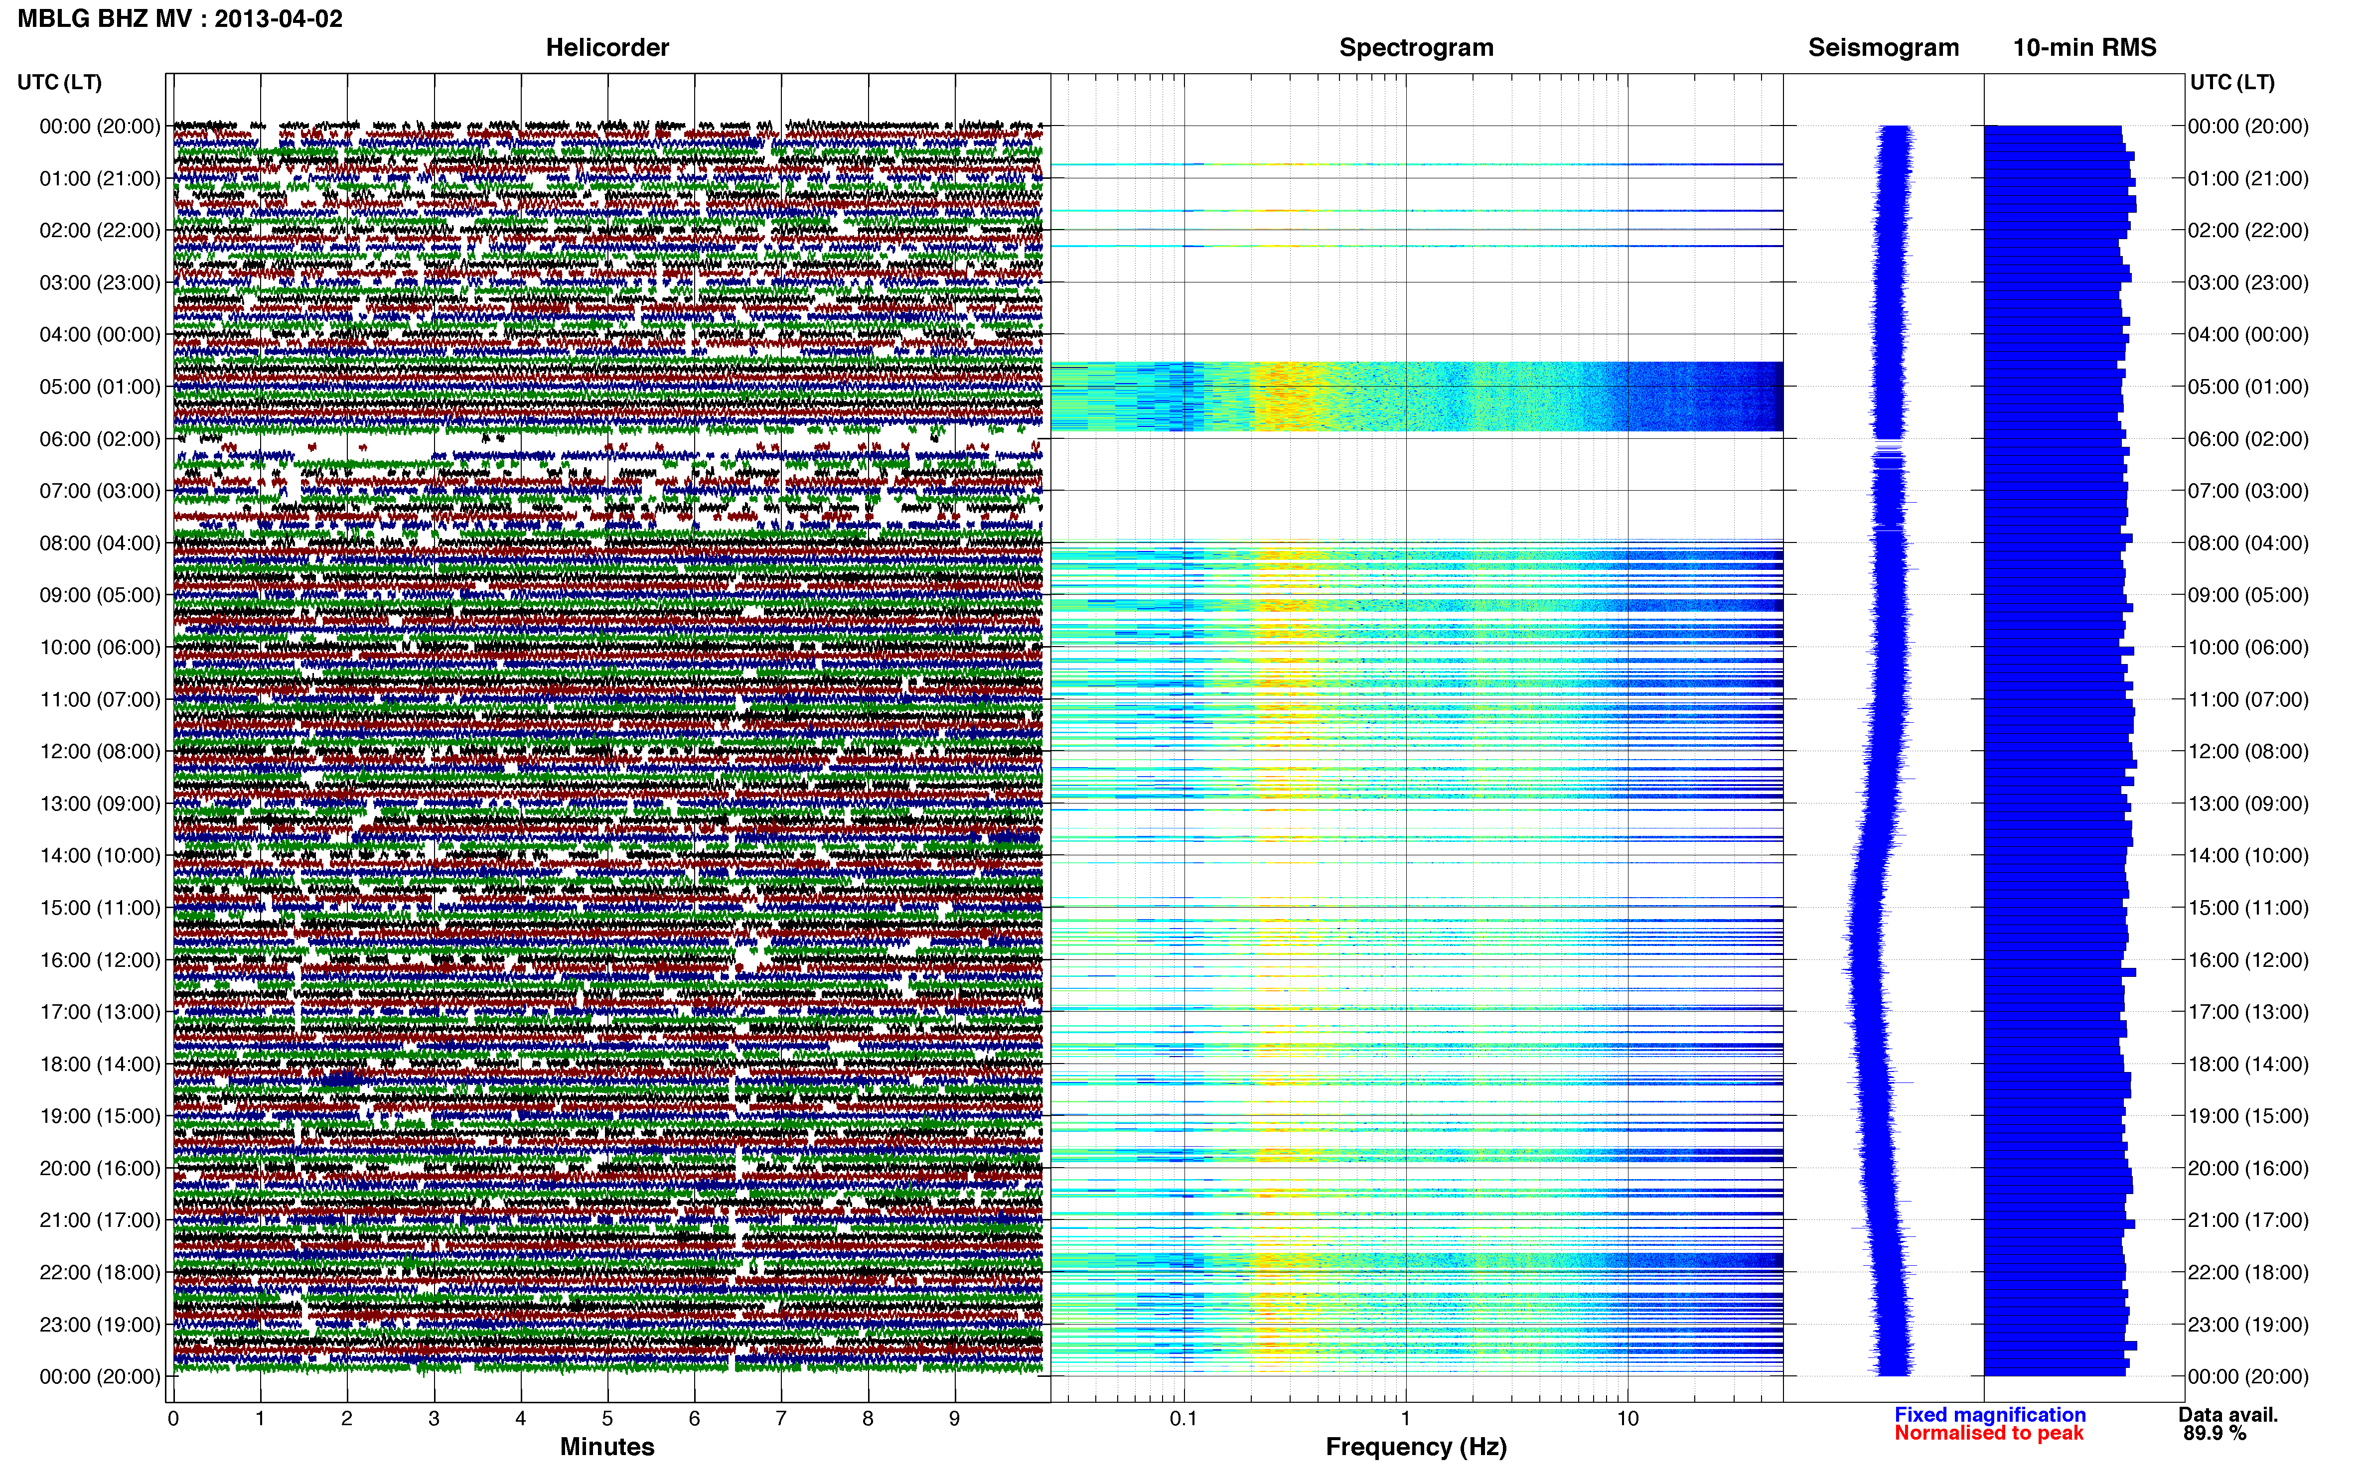Click the "89.9 %" data availability value
Screen dimensions: 2362x1476
click(2214, 1433)
